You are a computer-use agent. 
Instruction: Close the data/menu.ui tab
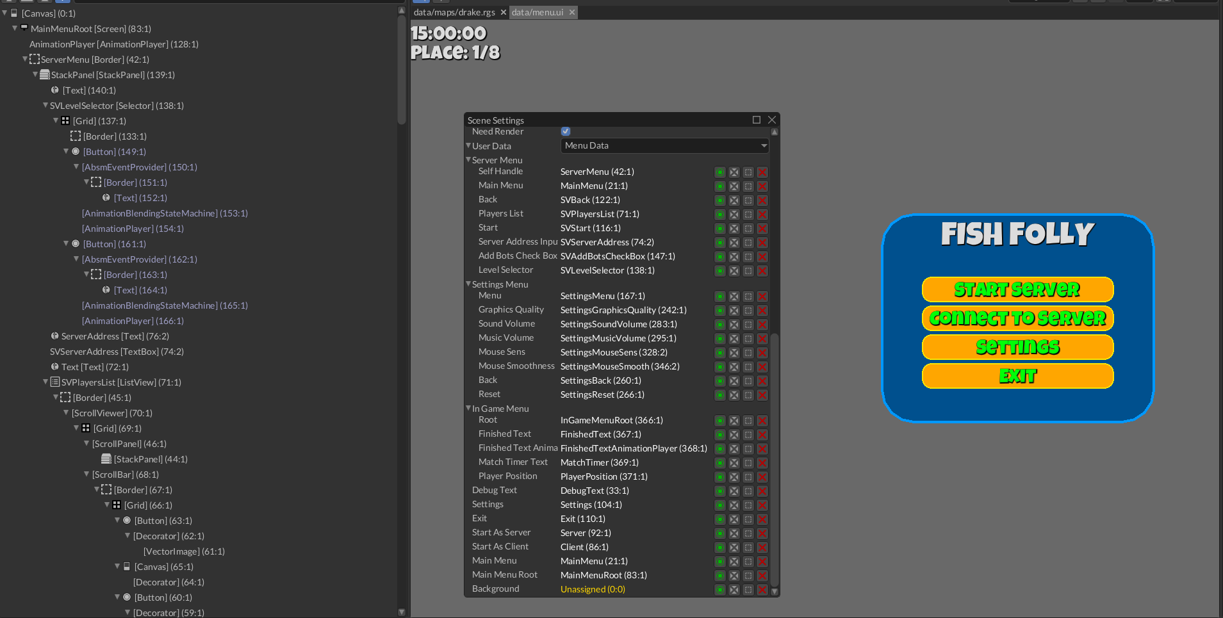[572, 12]
